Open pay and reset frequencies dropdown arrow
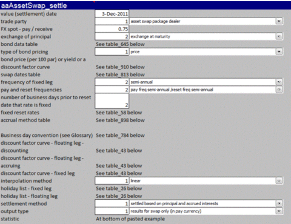 click(x=279, y=90)
